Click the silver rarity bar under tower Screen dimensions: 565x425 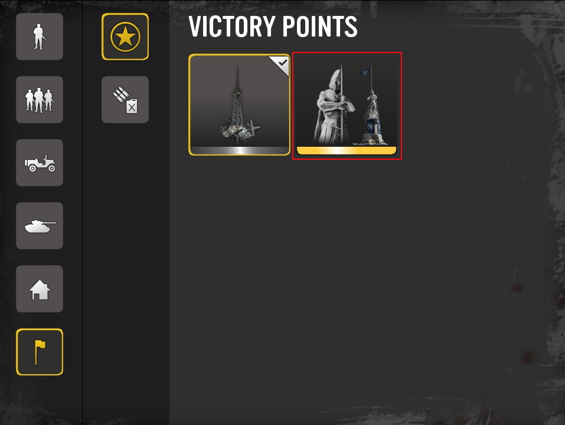240,150
